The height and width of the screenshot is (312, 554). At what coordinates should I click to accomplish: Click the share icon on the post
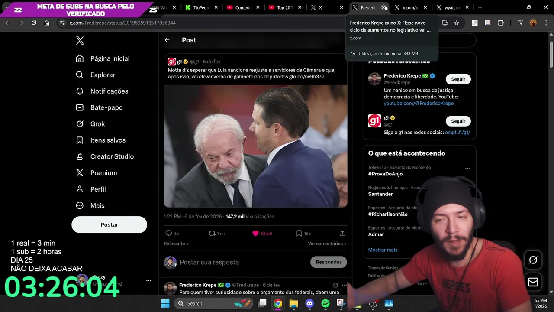tap(342, 233)
